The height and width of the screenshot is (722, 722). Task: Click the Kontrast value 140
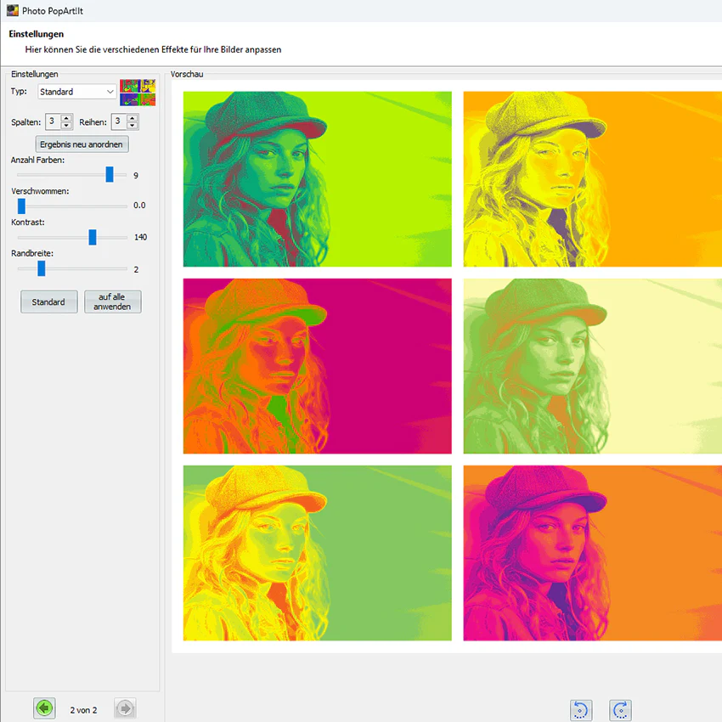[x=140, y=237]
